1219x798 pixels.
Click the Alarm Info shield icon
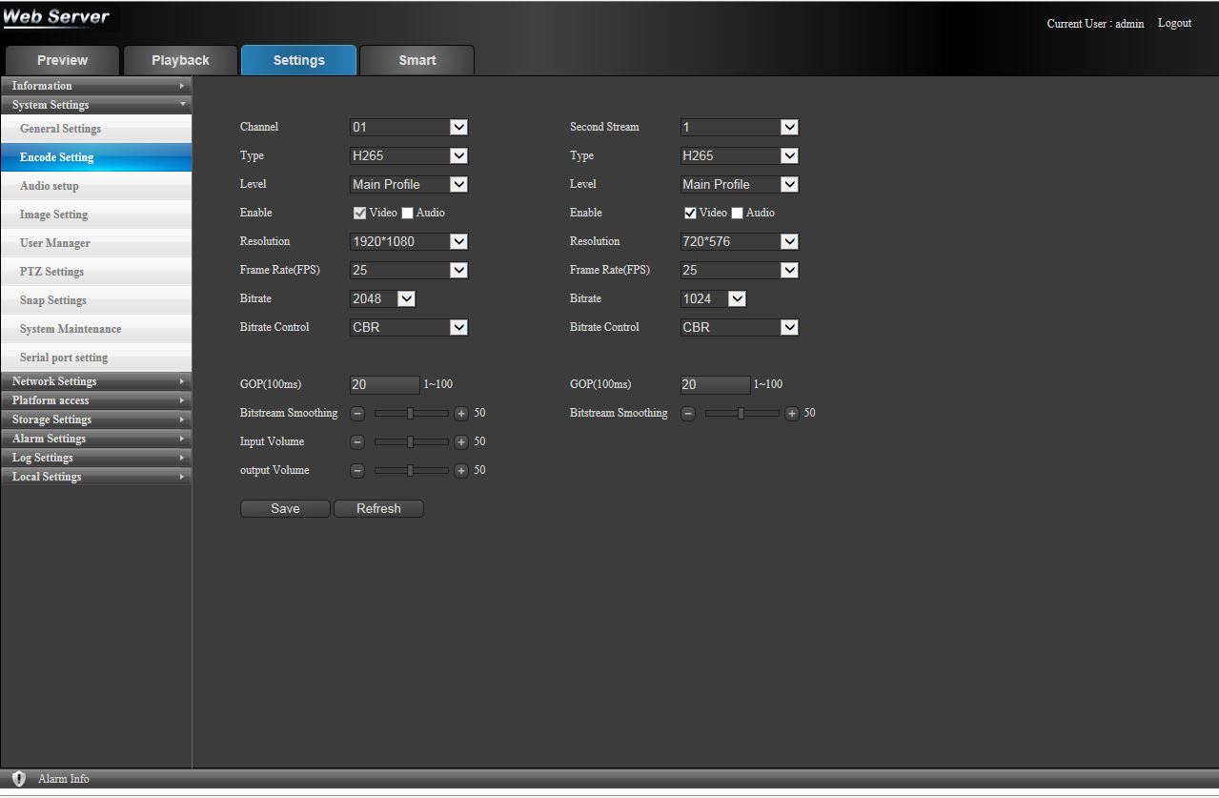19,779
